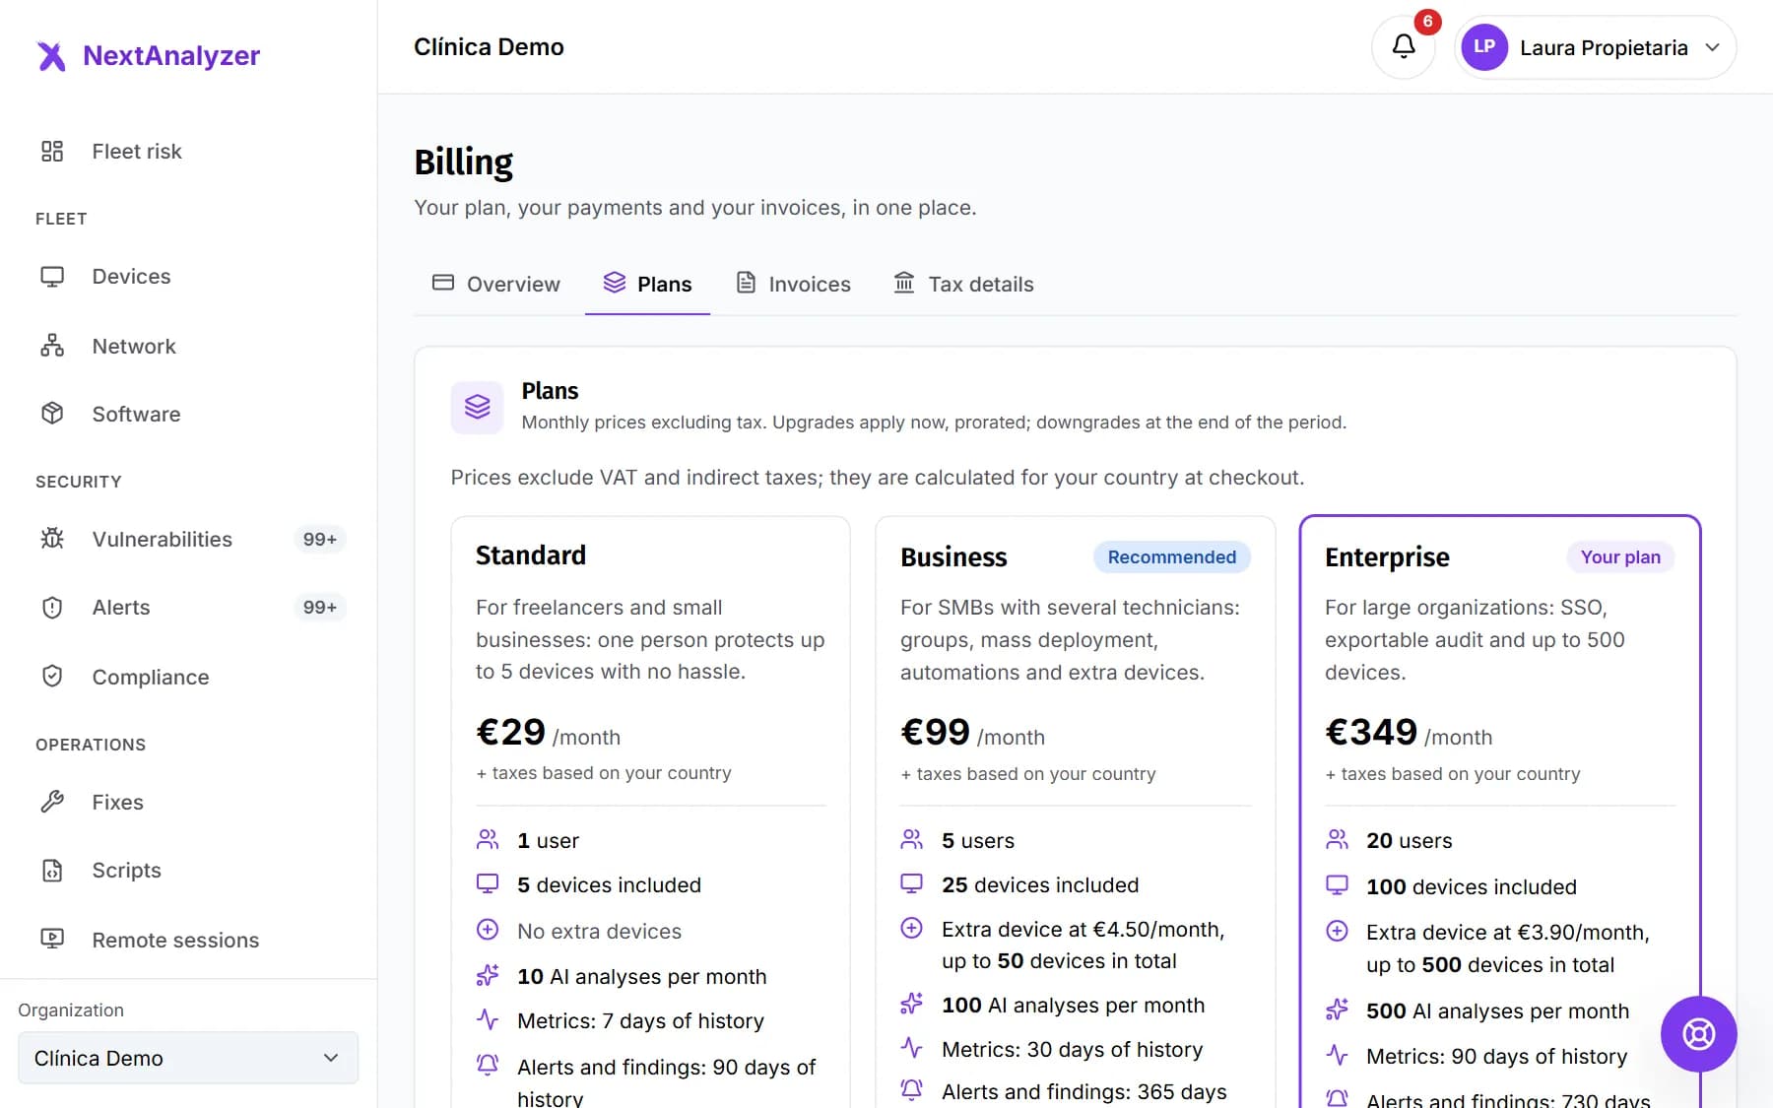1773x1108 pixels.
Task: Click the Devices monitor icon in sidebar
Action: (x=52, y=277)
